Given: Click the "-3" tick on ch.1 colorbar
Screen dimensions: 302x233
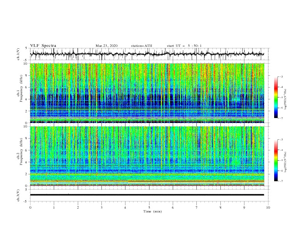Looking at the screenshot, I should [x=281, y=77].
